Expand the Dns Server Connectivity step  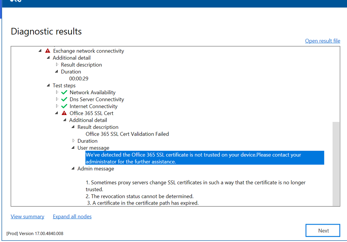point(57,99)
